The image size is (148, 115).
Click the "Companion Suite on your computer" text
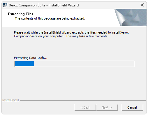coord(39,36)
